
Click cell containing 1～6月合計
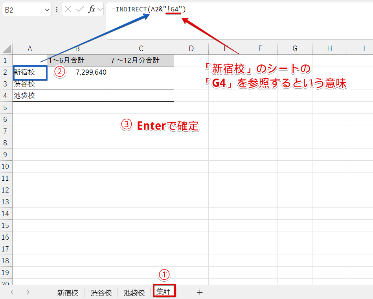(77, 61)
